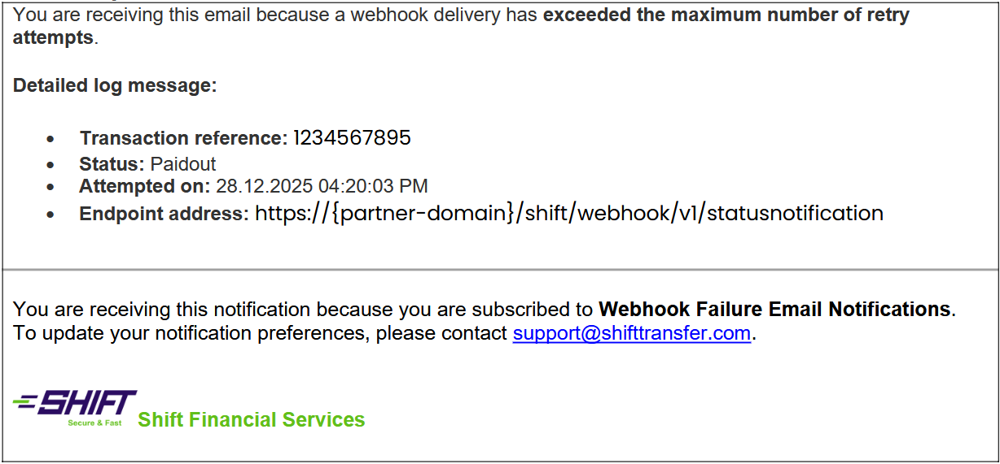
Task: Click the Attempted on label
Action: pos(144,186)
